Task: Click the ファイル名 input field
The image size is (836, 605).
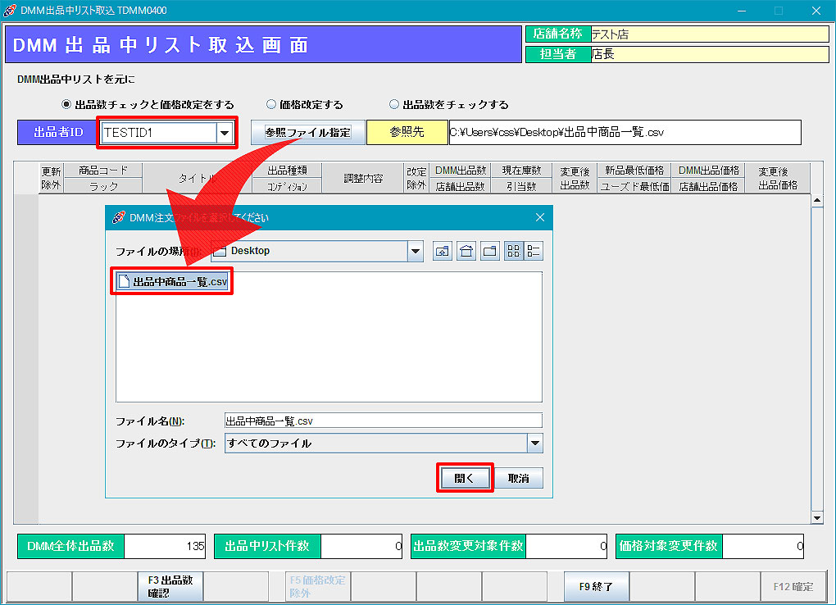Action: [384, 421]
